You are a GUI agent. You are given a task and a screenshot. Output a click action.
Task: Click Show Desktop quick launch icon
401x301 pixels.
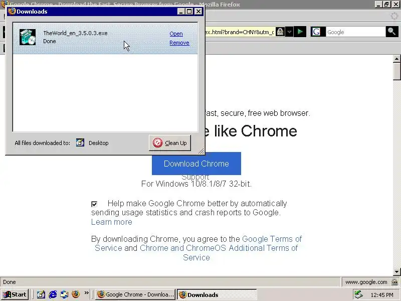(x=41, y=294)
